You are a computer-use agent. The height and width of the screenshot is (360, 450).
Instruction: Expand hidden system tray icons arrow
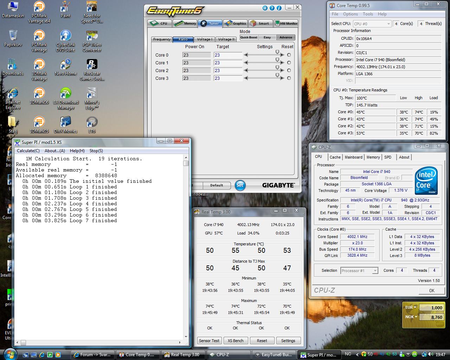pos(358,354)
